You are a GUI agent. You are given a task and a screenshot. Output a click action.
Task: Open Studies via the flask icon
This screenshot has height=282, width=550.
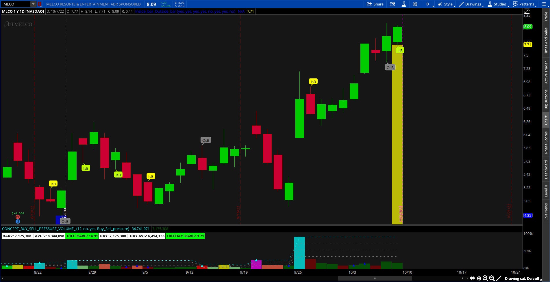tap(490, 4)
